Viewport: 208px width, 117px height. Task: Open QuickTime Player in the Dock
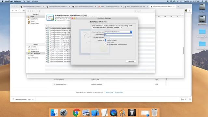pyautogui.click(x=113, y=113)
